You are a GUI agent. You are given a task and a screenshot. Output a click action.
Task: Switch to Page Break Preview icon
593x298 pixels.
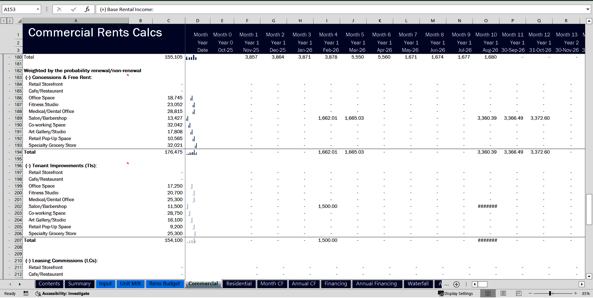pos(519,293)
